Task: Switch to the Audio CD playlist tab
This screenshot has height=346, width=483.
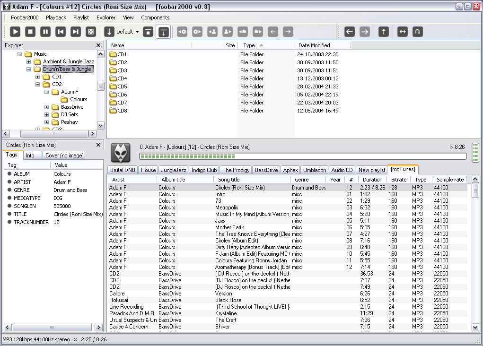Action: (x=342, y=170)
